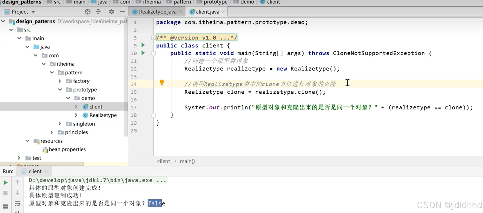Click the stop process icon
Image resolution: width=483 pixels, height=213 pixels.
click(5, 193)
